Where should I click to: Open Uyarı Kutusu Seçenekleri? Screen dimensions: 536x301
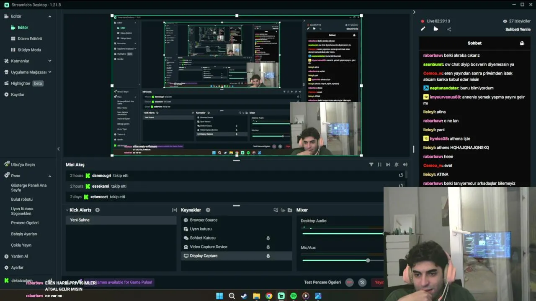point(22,211)
